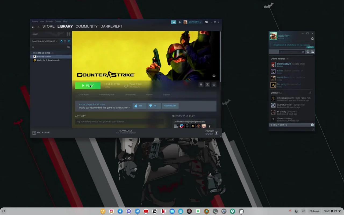Toggle sort by recent activity clock icon

(x=65, y=41)
